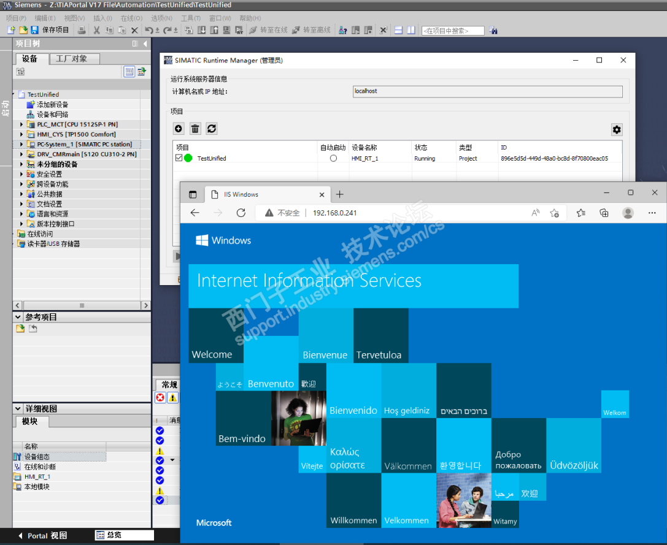
Task: Click the new project icon in TIA toolbar
Action: click(x=12, y=30)
